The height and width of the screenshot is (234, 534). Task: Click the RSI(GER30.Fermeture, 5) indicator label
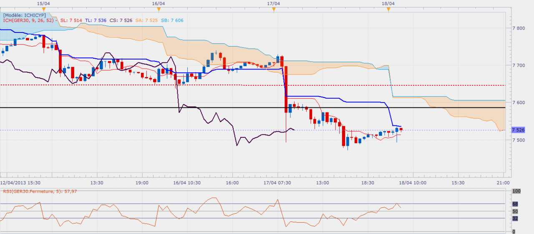click(x=40, y=192)
